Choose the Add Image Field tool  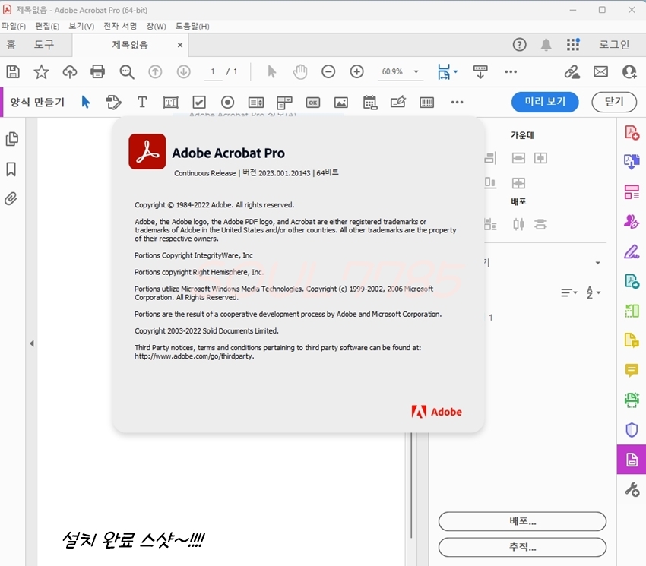341,102
